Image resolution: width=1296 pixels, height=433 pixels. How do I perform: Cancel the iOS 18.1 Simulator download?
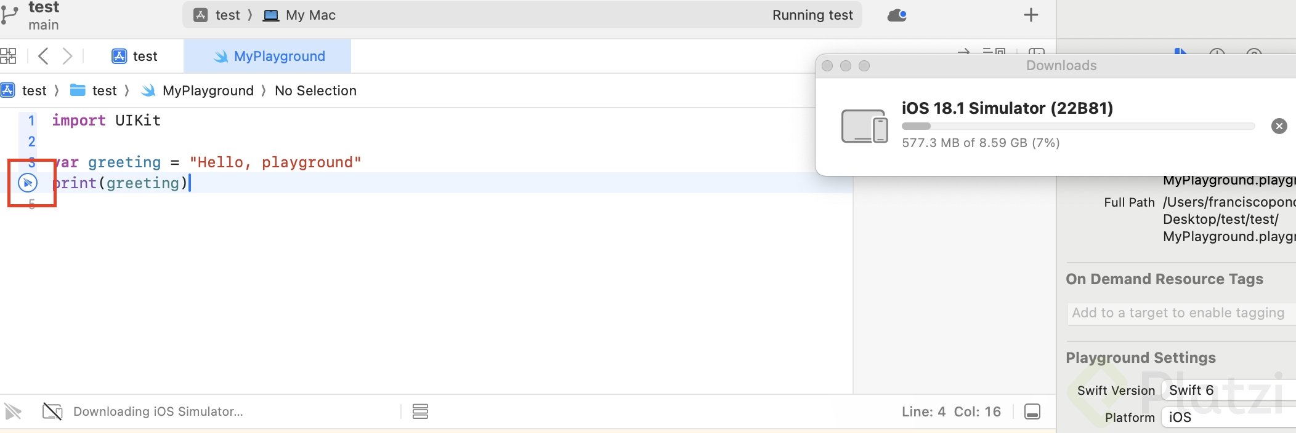pos(1279,126)
